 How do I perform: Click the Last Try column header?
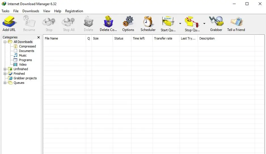coord(189,38)
